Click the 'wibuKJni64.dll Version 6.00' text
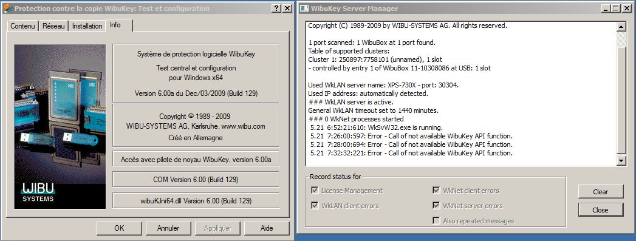Screen dimensions: 636x241 196,200
